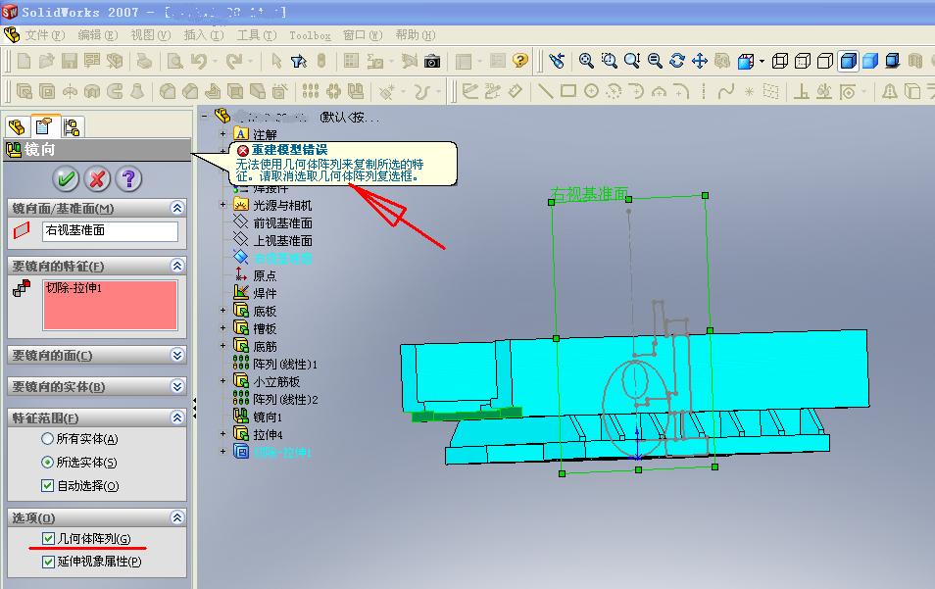Select the 所选实体 radio button

[x=48, y=462]
